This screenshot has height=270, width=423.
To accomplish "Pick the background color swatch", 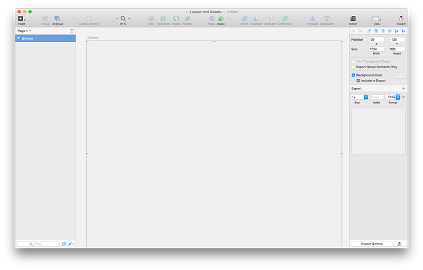I will [x=400, y=76].
